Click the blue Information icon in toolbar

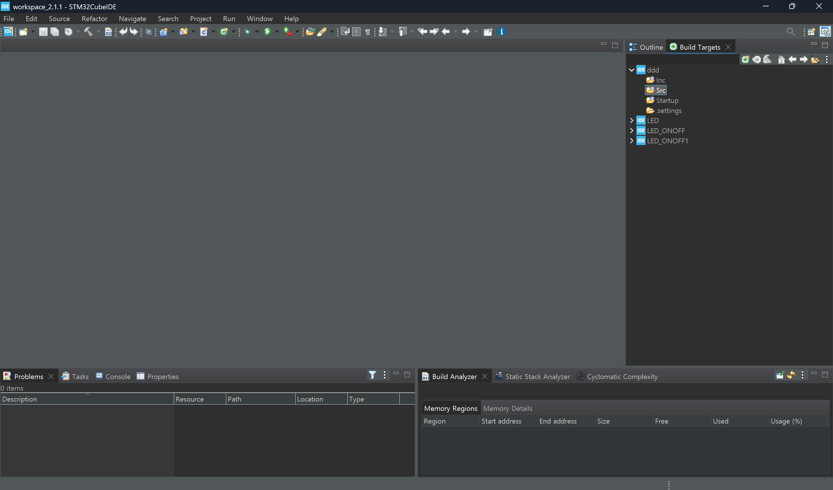tap(502, 32)
